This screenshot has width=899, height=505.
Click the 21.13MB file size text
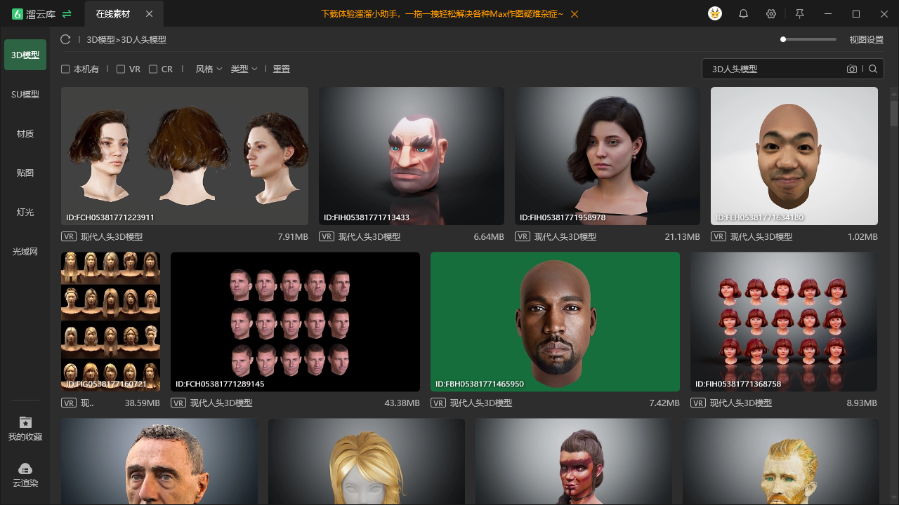[x=682, y=237]
